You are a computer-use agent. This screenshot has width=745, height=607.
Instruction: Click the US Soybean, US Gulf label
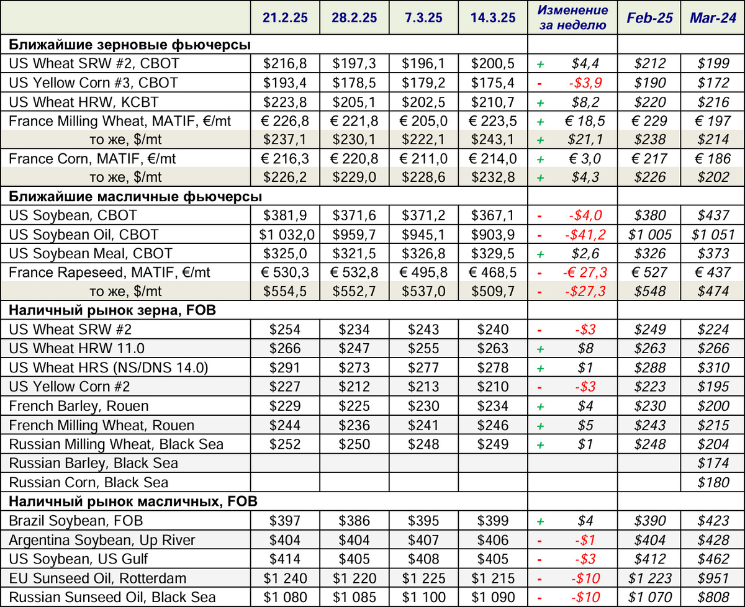[79, 559]
